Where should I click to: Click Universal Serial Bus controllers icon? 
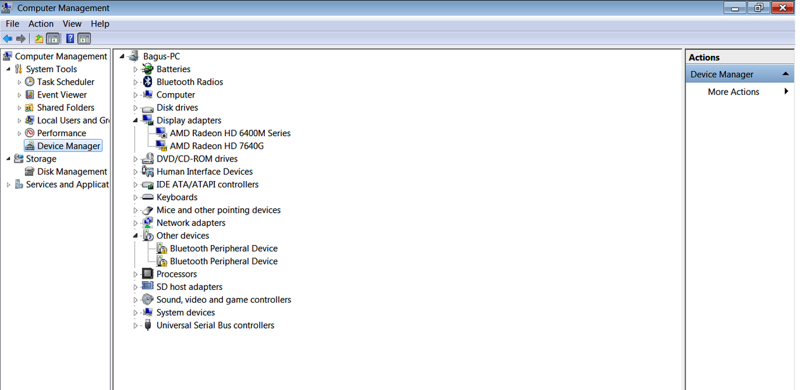pyautogui.click(x=148, y=325)
